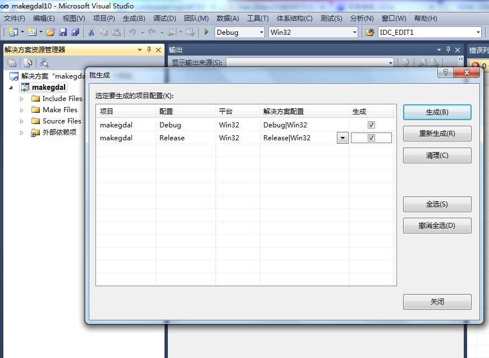Click the 撤消全选(D) deselect all button
The width and height of the screenshot is (489, 358).
[437, 225]
